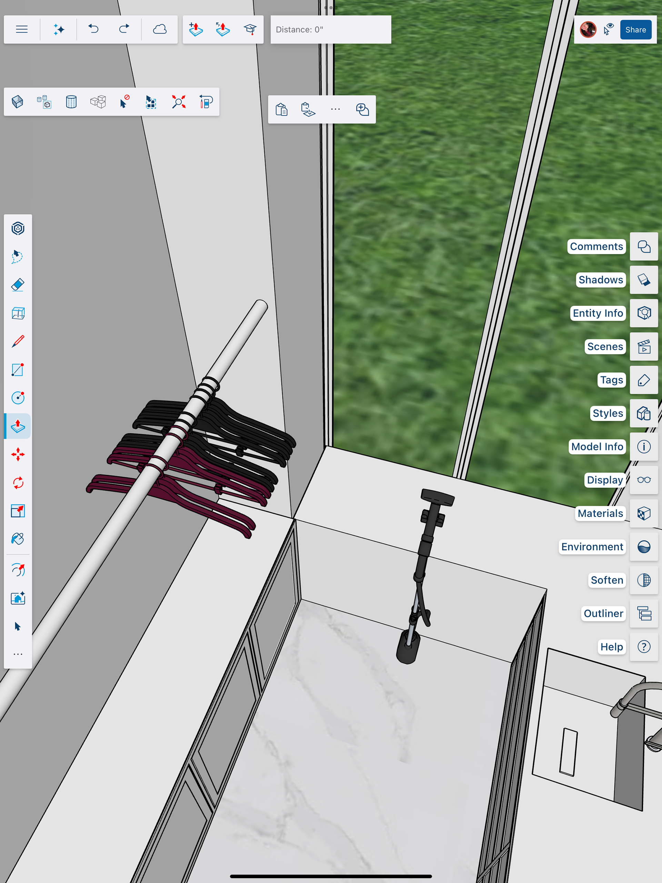Screen dimensions: 662x883
Task: Expand more tools in left toolbar
Action: 18,654
